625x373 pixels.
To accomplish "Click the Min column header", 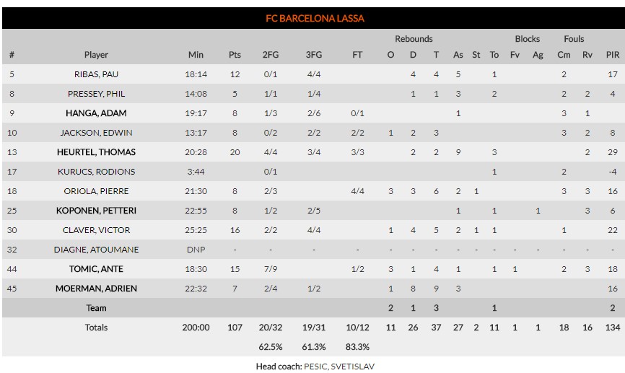I will (196, 55).
